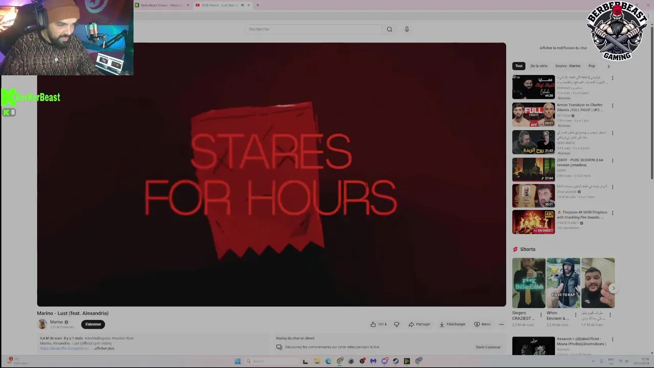Viewport: 654px width, 368px height.
Task: Open the Singers CRAZIEST short
Action: [529, 283]
